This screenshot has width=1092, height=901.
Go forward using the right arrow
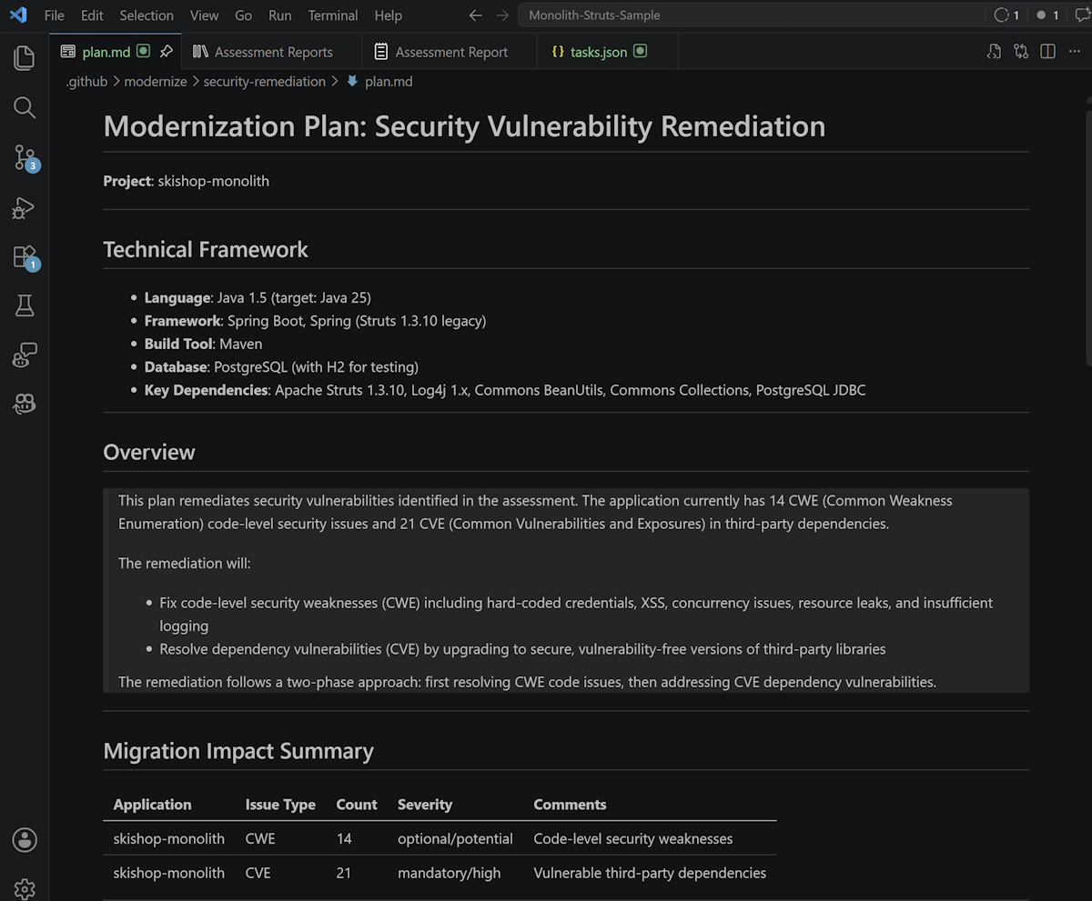pyautogui.click(x=502, y=15)
